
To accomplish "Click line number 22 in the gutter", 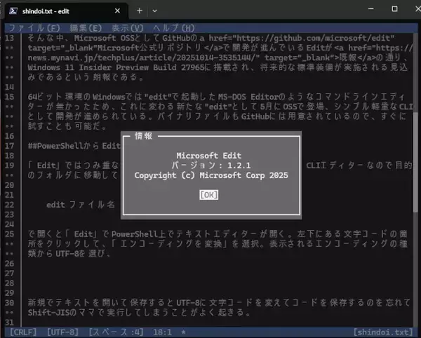I will (9, 205).
